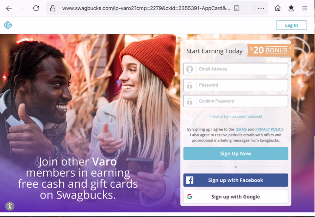Image resolution: width=315 pixels, height=217 pixels.
Task: Click the padlock site security icon
Action: (53, 8)
